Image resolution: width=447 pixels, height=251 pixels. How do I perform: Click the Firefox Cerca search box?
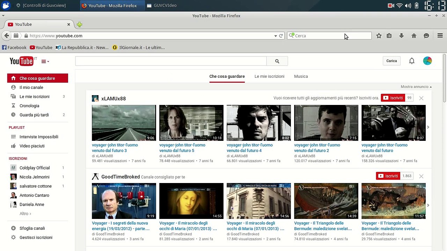tap(329, 36)
